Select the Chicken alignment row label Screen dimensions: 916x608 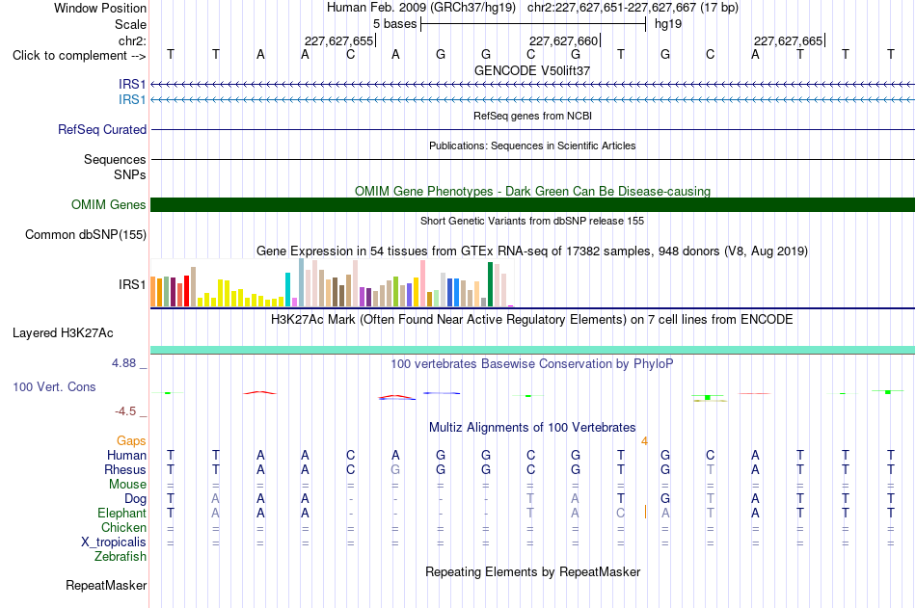pos(123,527)
